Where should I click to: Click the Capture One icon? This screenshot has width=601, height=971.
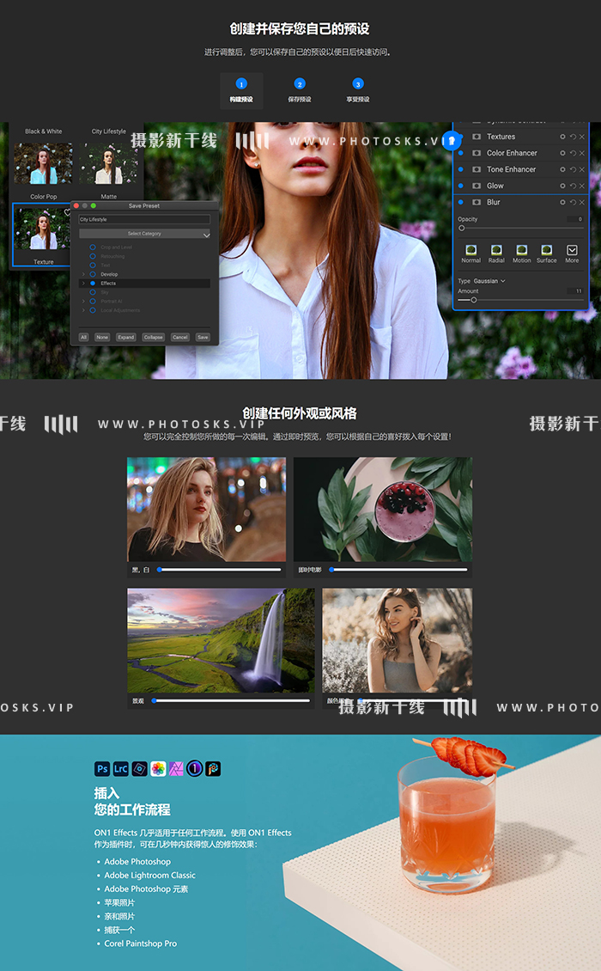point(194,769)
